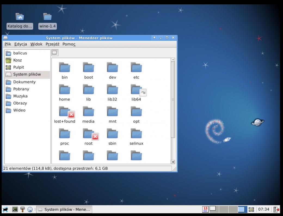Click the root filesystem path button
283x216 pixels.
pyautogui.click(x=55, y=53)
